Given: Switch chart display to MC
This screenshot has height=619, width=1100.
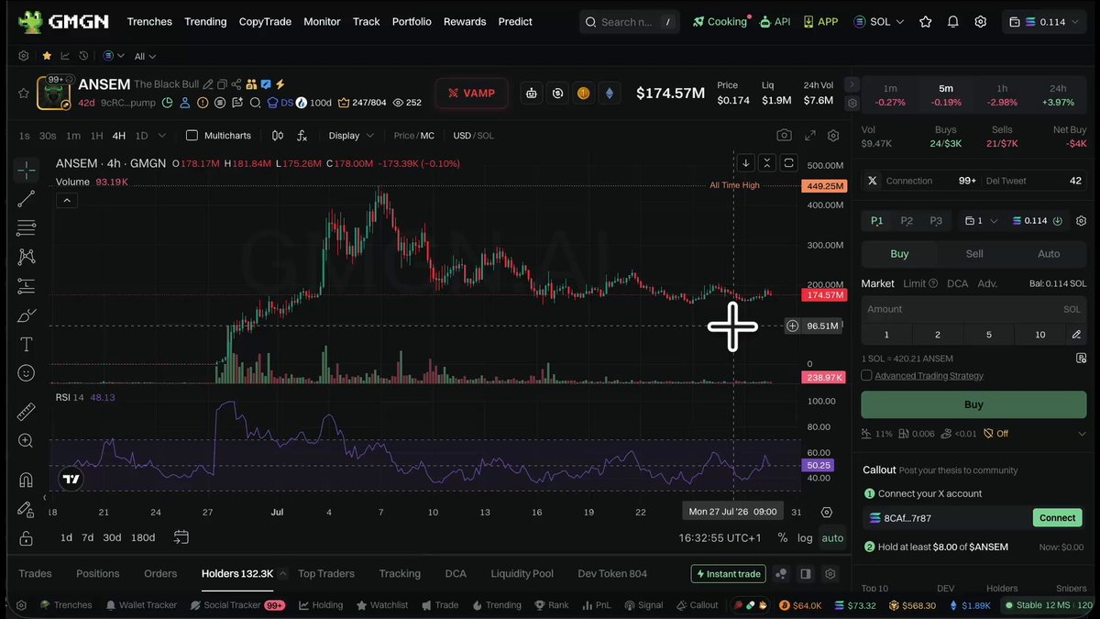Looking at the screenshot, I should coord(427,136).
